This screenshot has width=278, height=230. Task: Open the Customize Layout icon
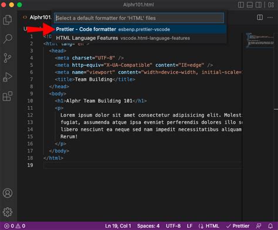click(x=271, y=5)
